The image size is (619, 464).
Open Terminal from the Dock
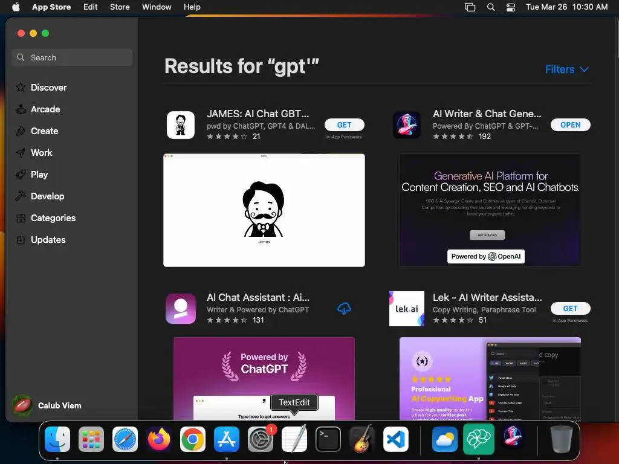tap(328, 439)
